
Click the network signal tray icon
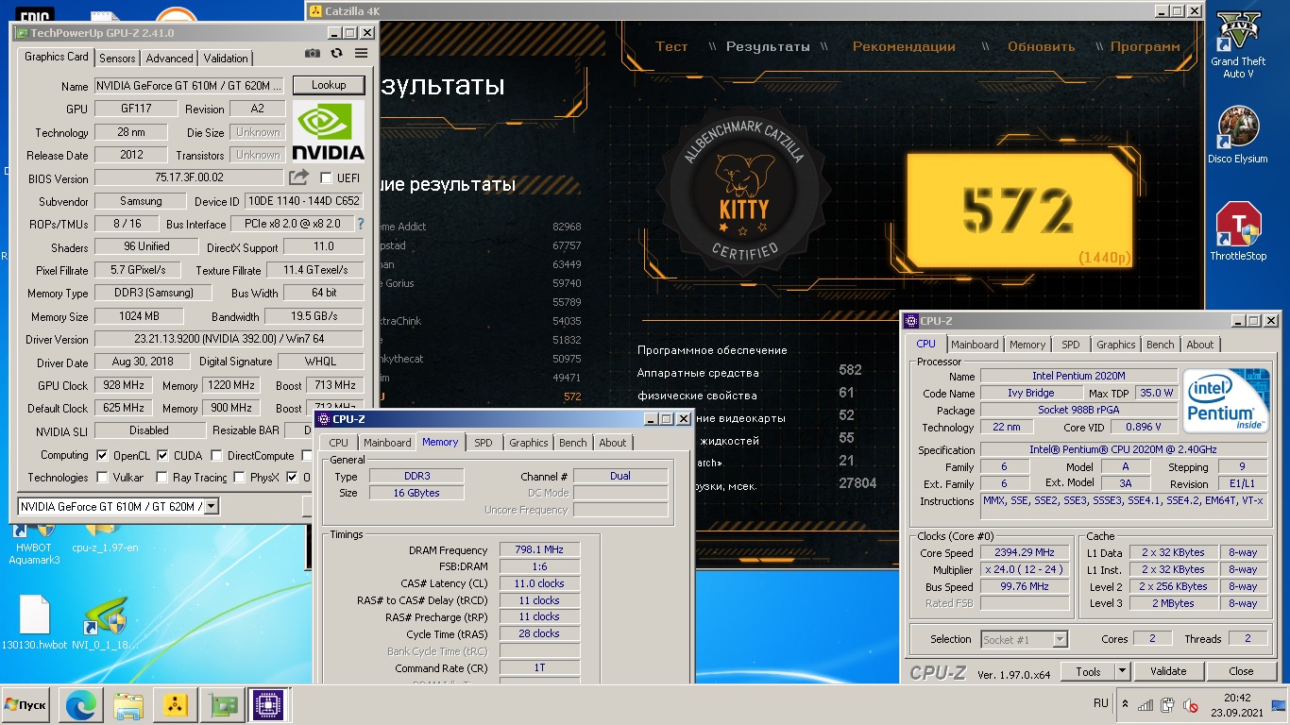(x=1146, y=704)
